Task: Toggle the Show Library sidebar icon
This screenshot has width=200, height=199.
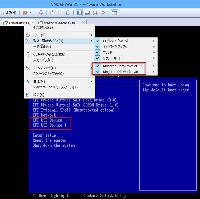Action: 79,13
